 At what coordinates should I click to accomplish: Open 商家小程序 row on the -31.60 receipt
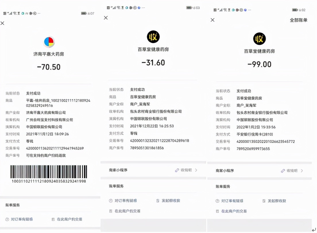153,170
